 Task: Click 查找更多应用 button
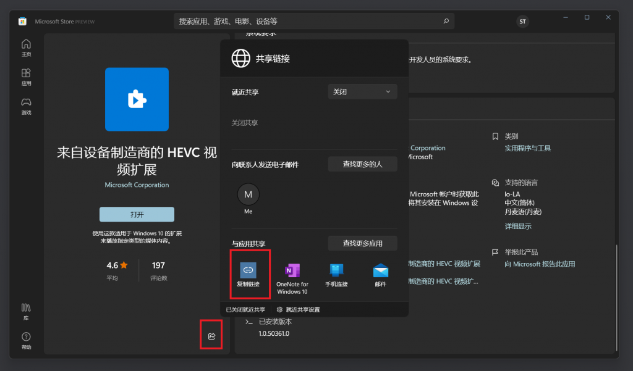[362, 243]
